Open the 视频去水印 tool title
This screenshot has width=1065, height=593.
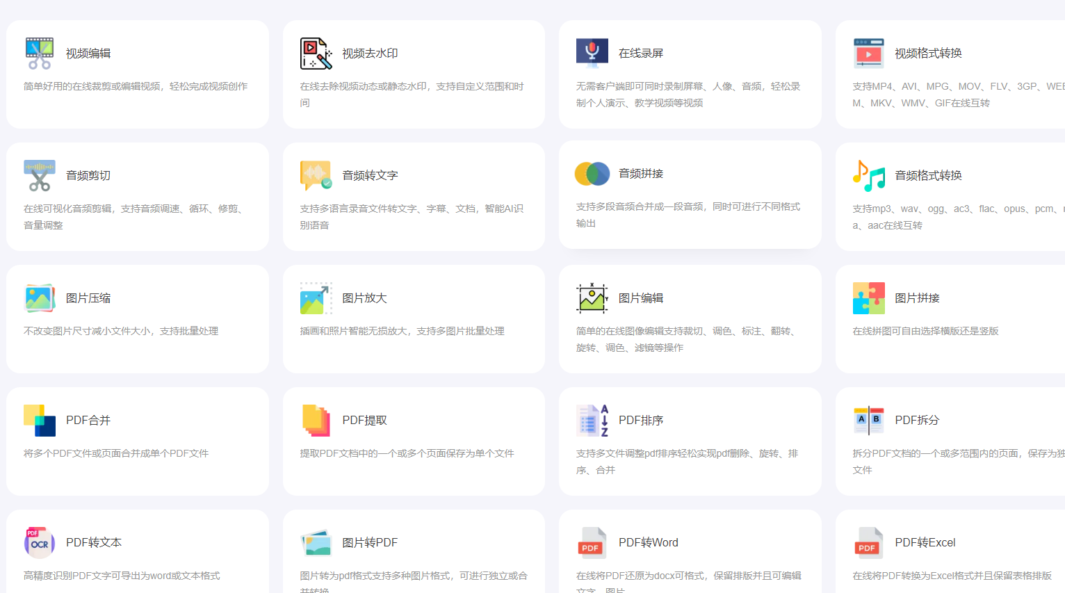point(371,54)
